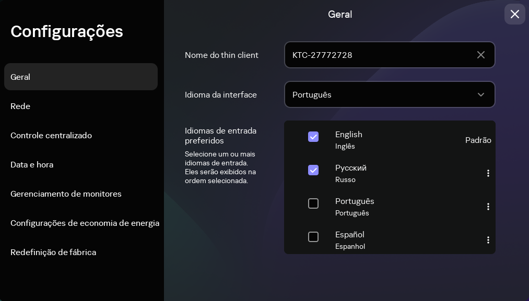Disable the Русский input language
Viewport: 529px width, 301px height.
pos(313,170)
